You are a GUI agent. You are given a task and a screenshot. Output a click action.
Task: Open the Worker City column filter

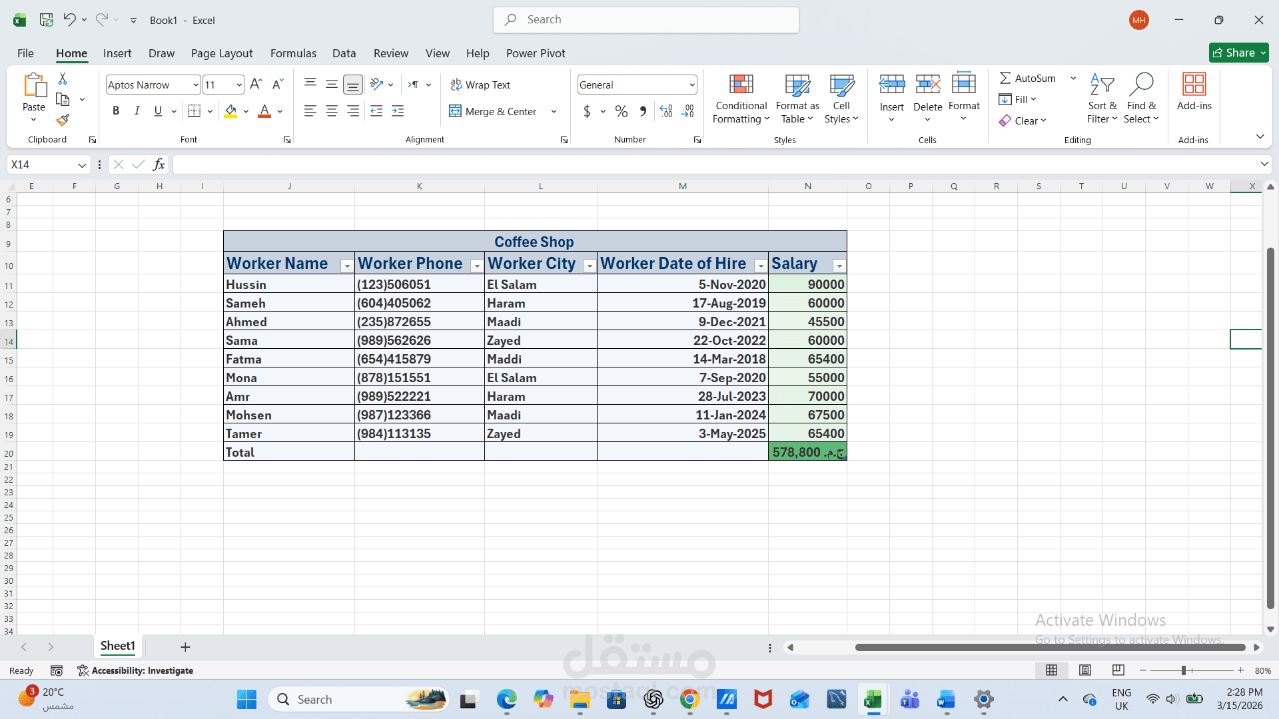(x=589, y=265)
